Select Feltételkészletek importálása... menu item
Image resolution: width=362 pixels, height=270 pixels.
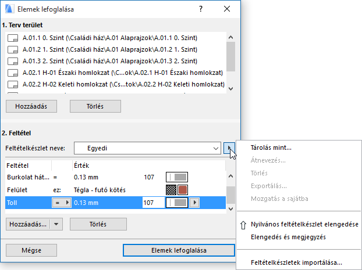click(x=296, y=262)
